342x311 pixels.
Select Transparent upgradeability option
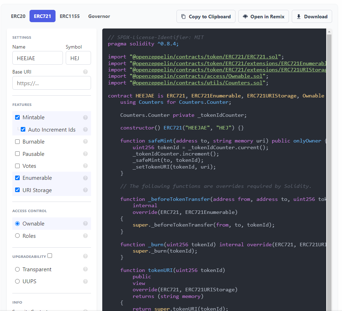[x=18, y=269]
